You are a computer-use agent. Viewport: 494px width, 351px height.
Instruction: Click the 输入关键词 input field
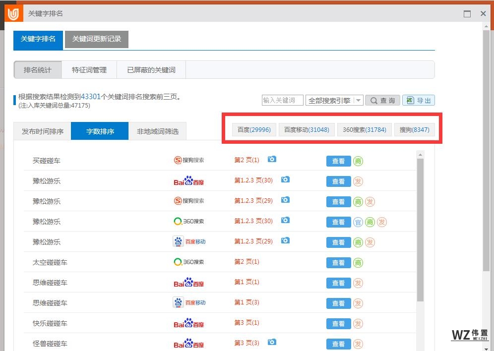(x=282, y=101)
